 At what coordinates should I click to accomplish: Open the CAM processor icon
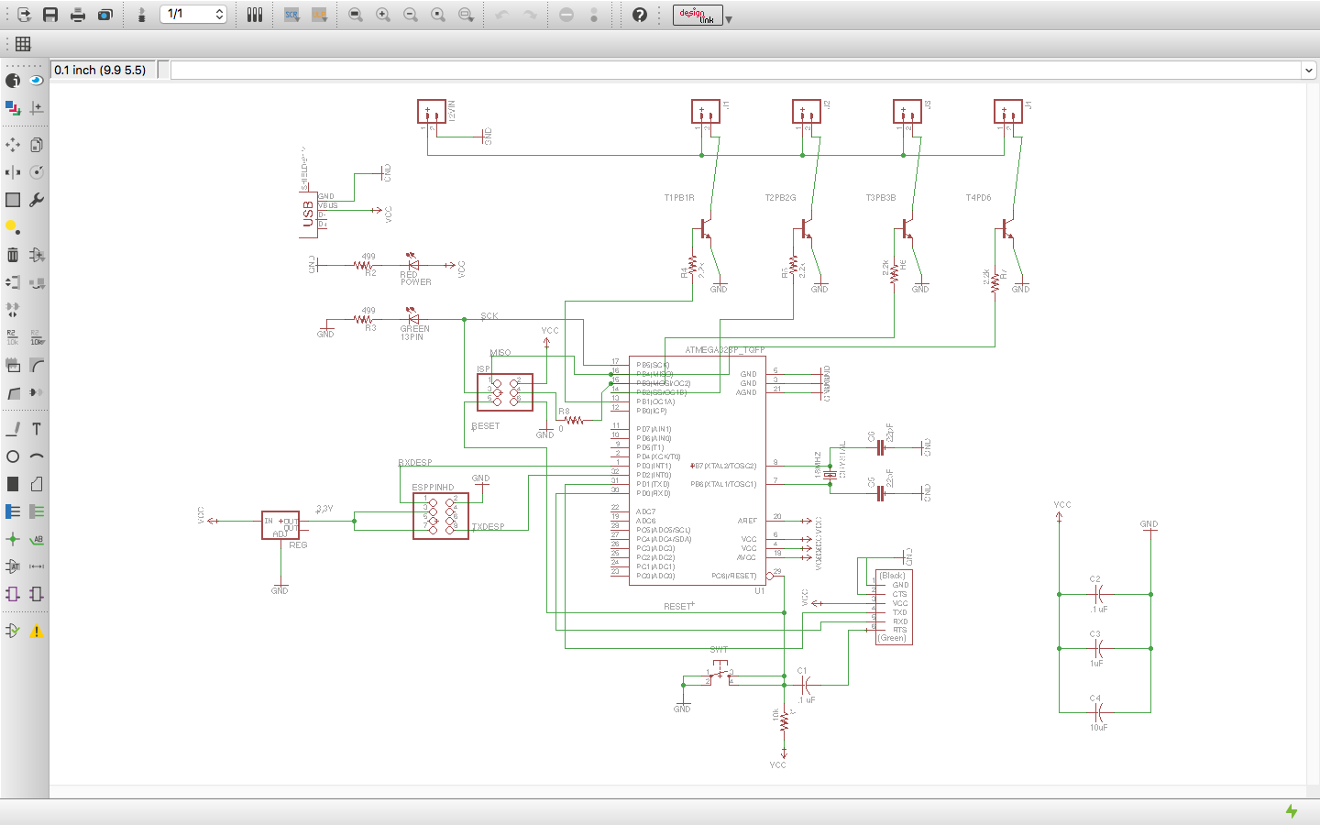[x=105, y=15]
